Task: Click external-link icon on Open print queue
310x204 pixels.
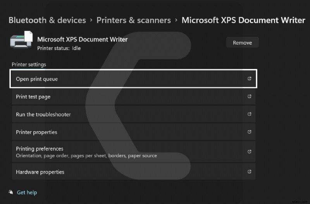Action: [x=249, y=79]
